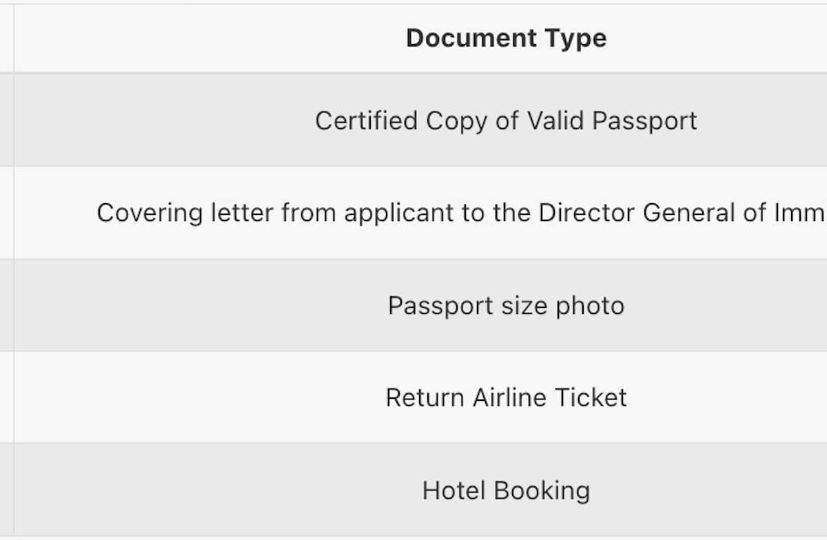Click the narrow left cell beside the covering letter row
The width and height of the screenshot is (827, 540).
[x=6, y=213]
